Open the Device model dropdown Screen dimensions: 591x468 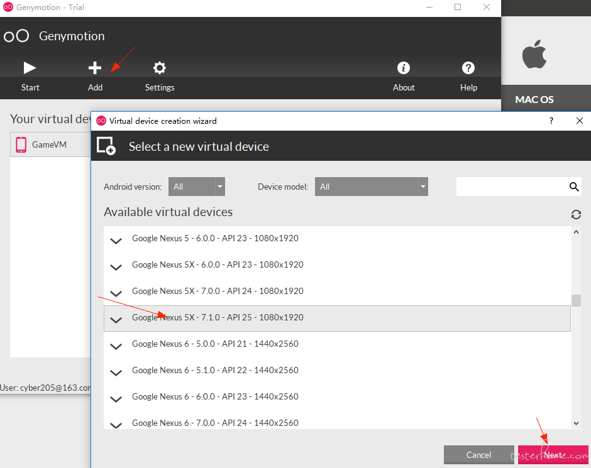[x=371, y=187]
